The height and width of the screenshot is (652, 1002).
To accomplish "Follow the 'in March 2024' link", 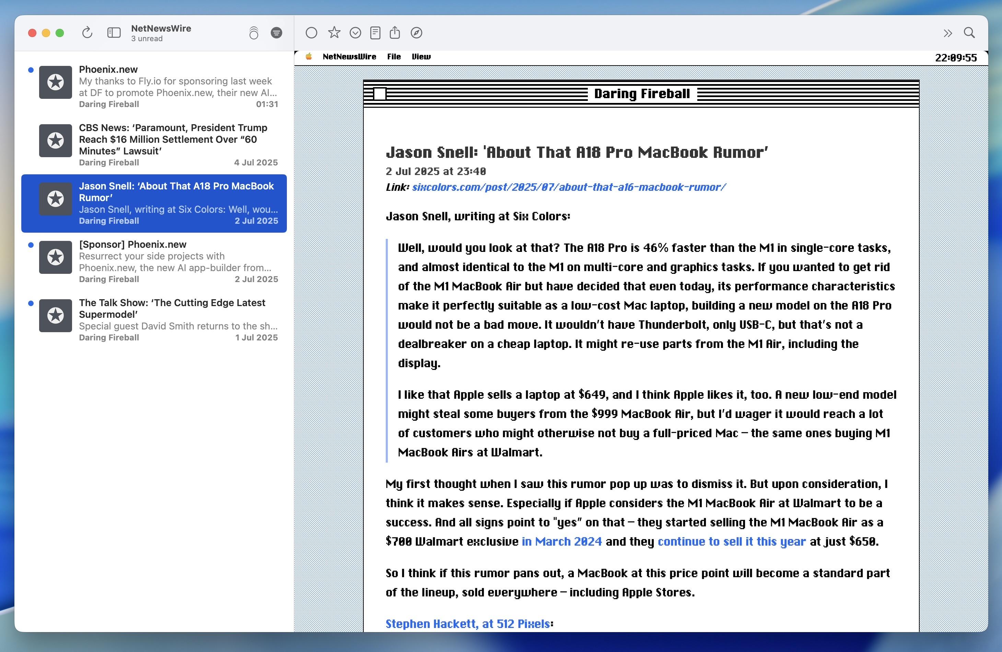I will point(562,541).
